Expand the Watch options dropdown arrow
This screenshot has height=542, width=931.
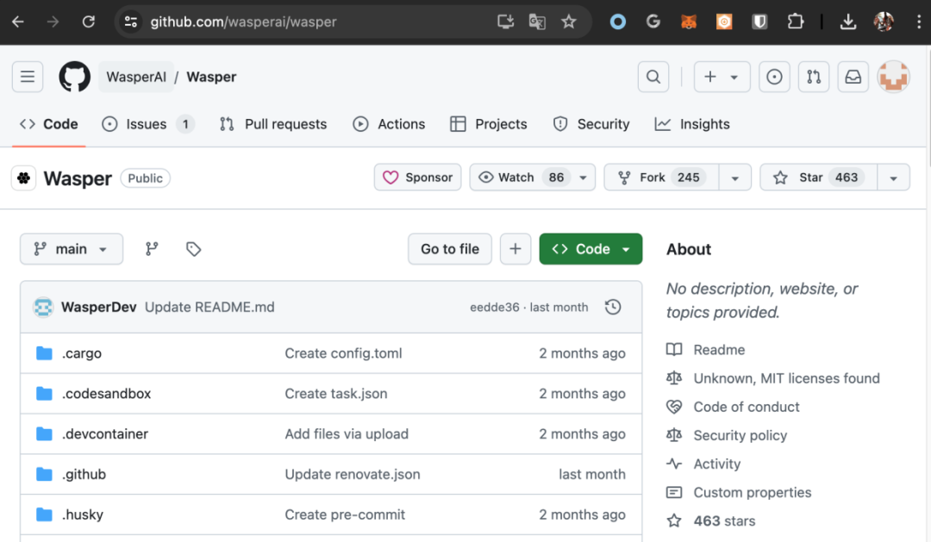[x=583, y=178]
